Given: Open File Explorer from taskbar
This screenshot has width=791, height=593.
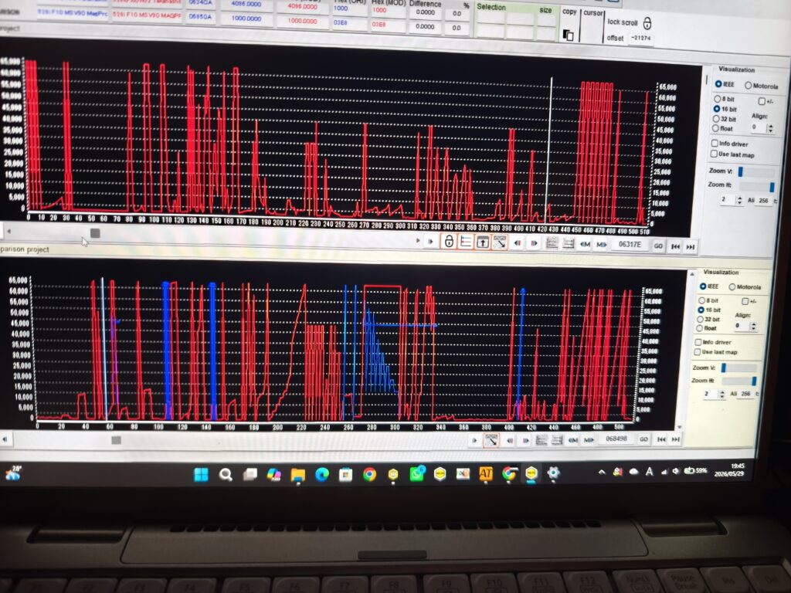Looking at the screenshot, I should click(x=297, y=475).
